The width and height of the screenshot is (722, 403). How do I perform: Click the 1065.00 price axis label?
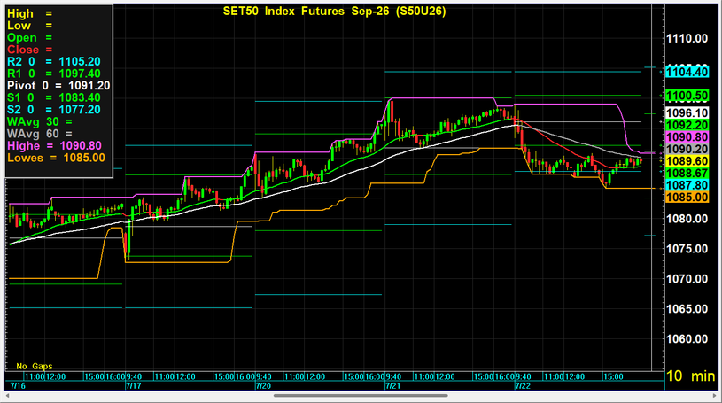point(687,309)
